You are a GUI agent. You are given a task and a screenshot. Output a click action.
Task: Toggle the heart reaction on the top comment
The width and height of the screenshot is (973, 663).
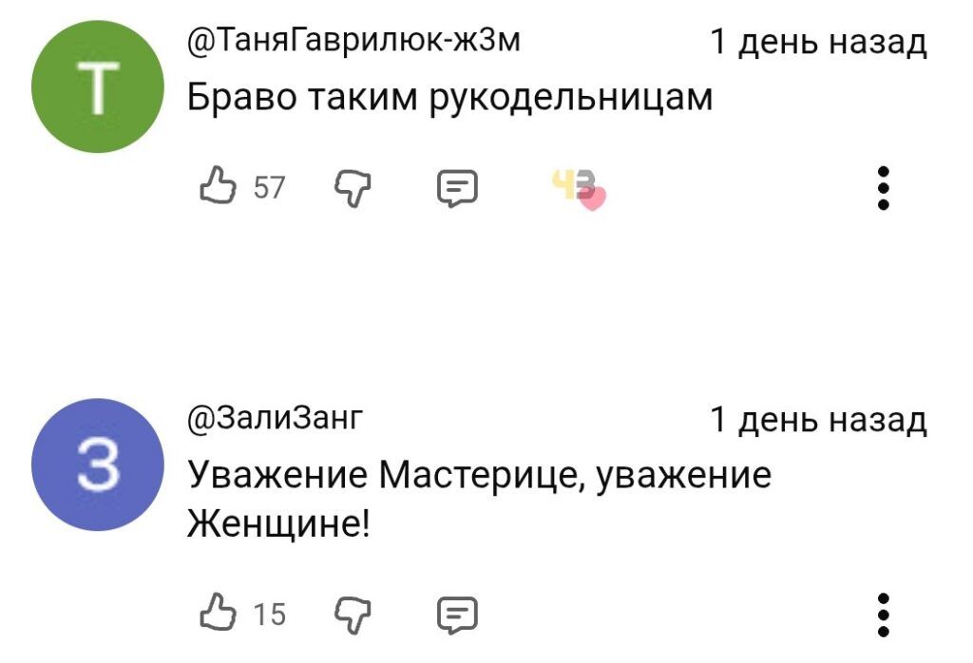[581, 190]
